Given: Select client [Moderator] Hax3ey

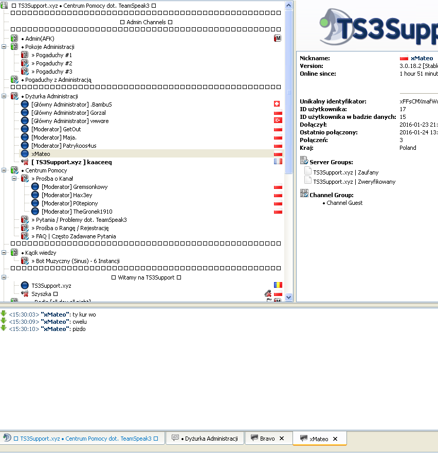Looking at the screenshot, I should tap(67, 195).
